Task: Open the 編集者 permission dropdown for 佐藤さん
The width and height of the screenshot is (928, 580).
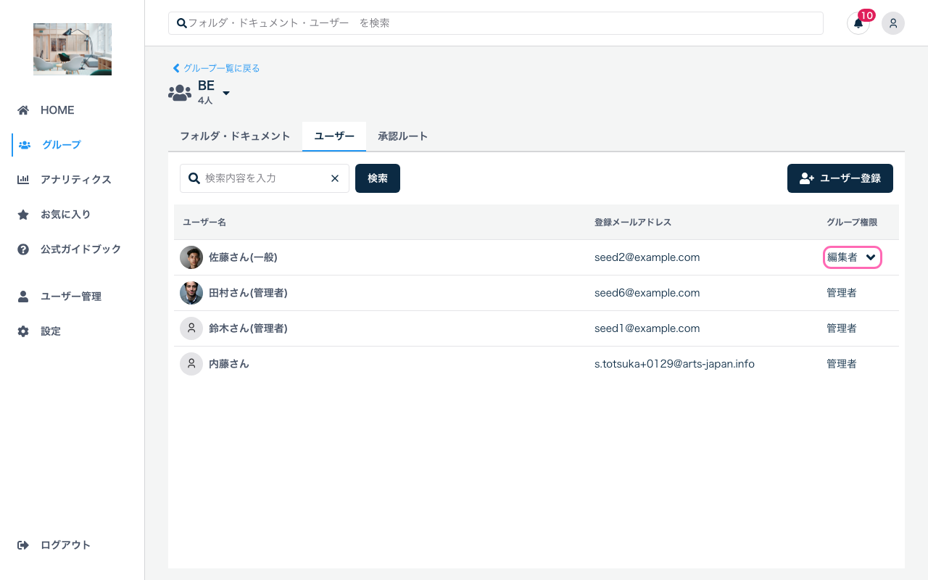Action: point(853,257)
